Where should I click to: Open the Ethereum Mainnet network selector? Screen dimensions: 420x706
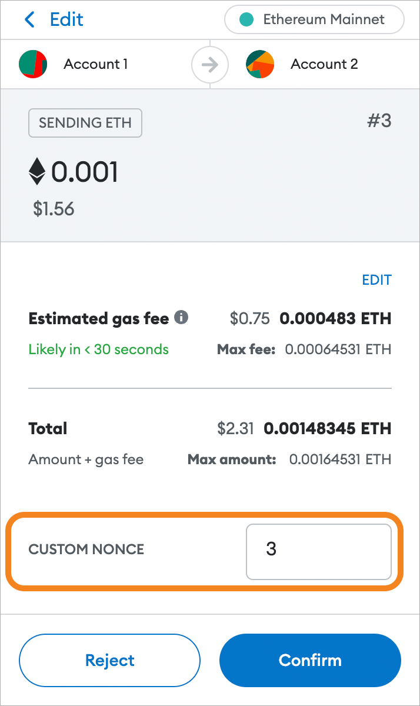pyautogui.click(x=314, y=20)
